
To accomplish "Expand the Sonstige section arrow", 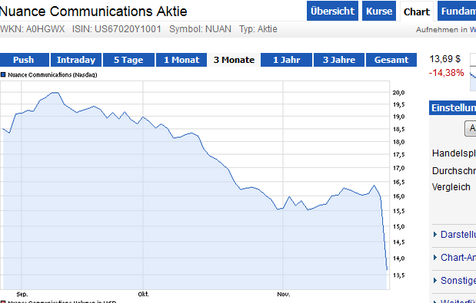I will 435,280.
